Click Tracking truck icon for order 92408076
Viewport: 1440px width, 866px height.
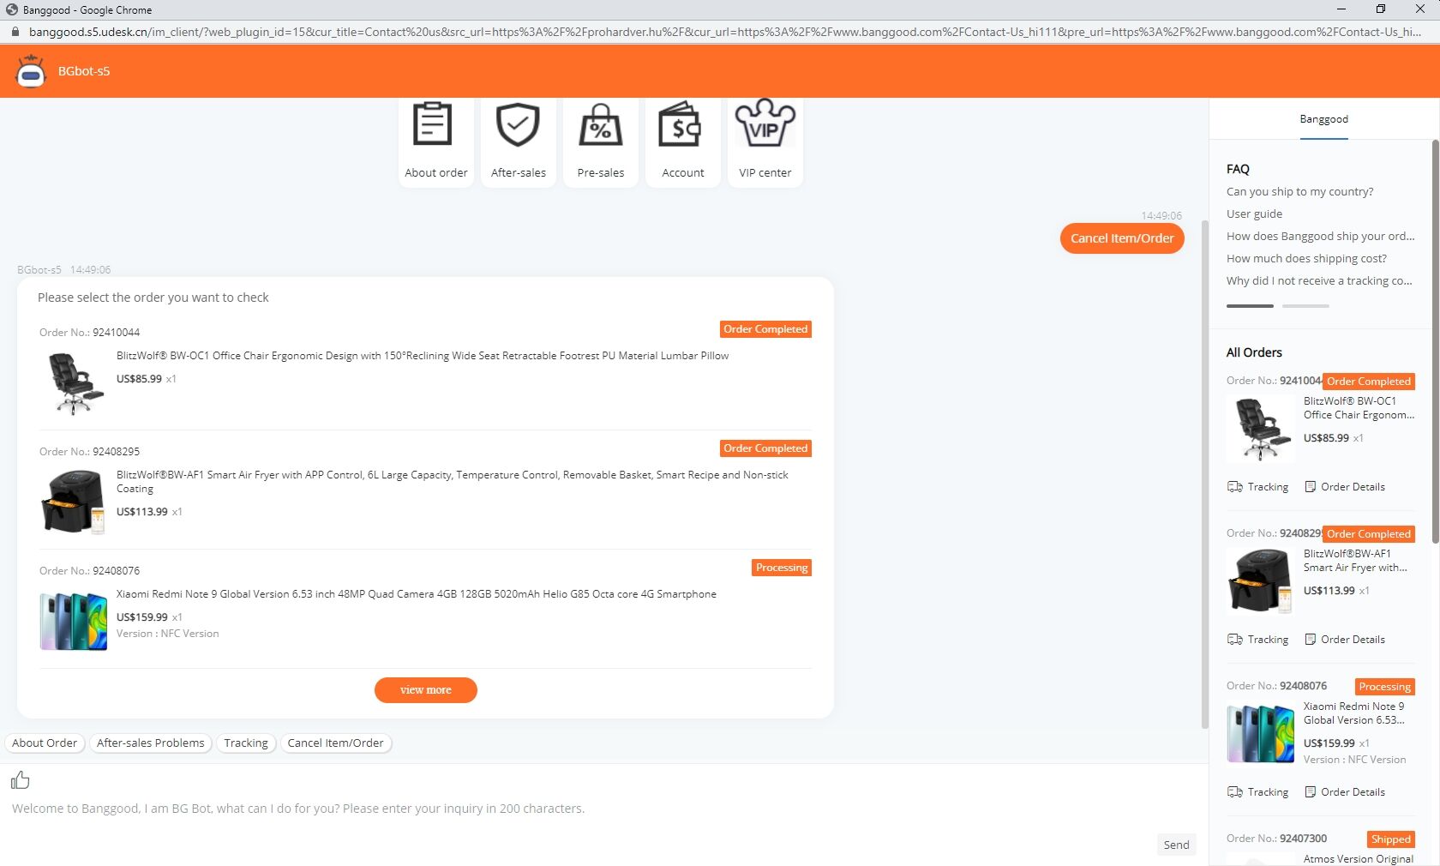point(1235,792)
